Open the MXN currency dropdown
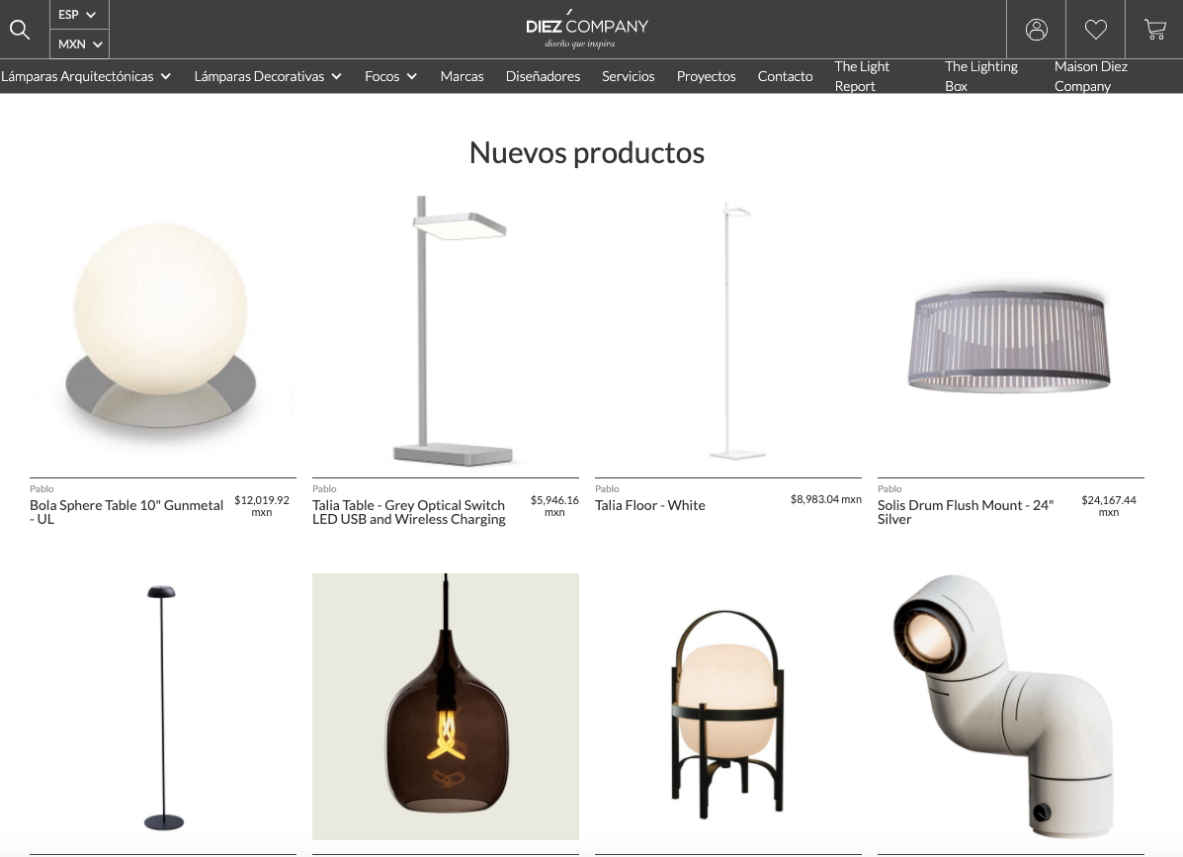 click(x=79, y=44)
